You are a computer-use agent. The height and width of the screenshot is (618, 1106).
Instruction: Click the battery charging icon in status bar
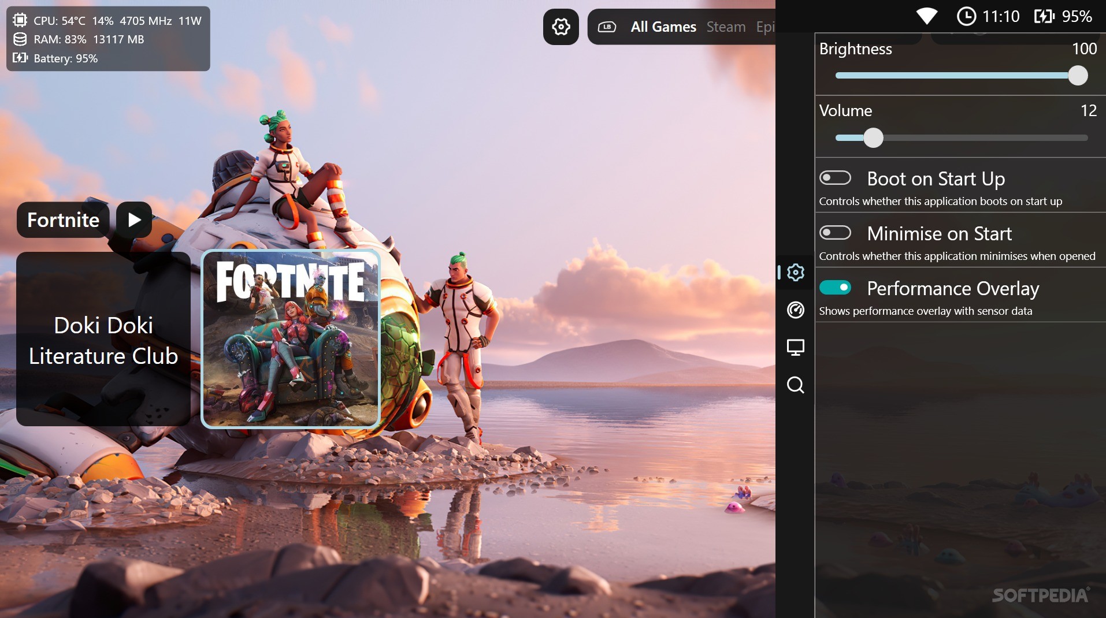coord(1044,16)
